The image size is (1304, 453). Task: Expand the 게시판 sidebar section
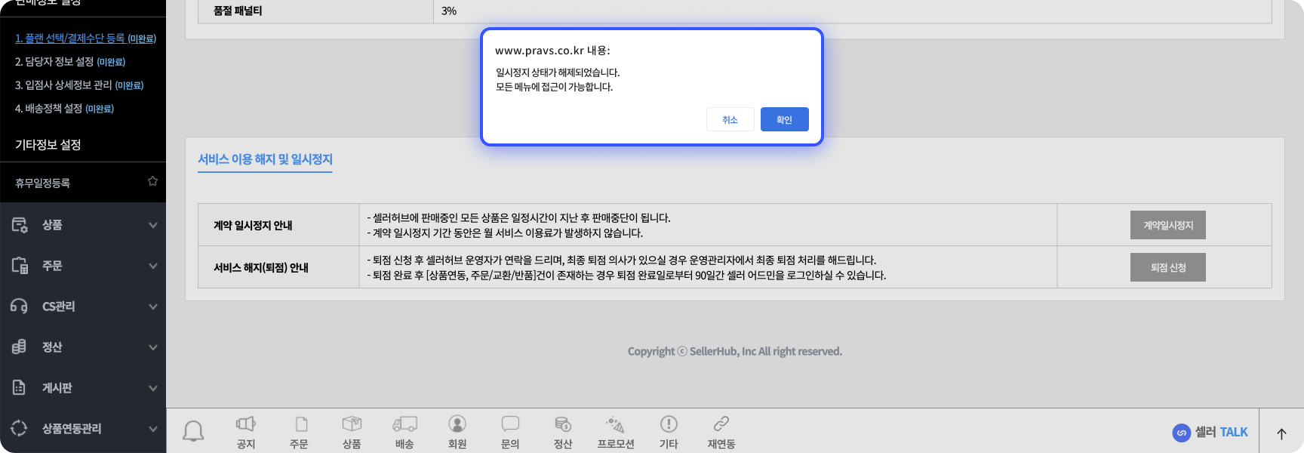coord(83,388)
